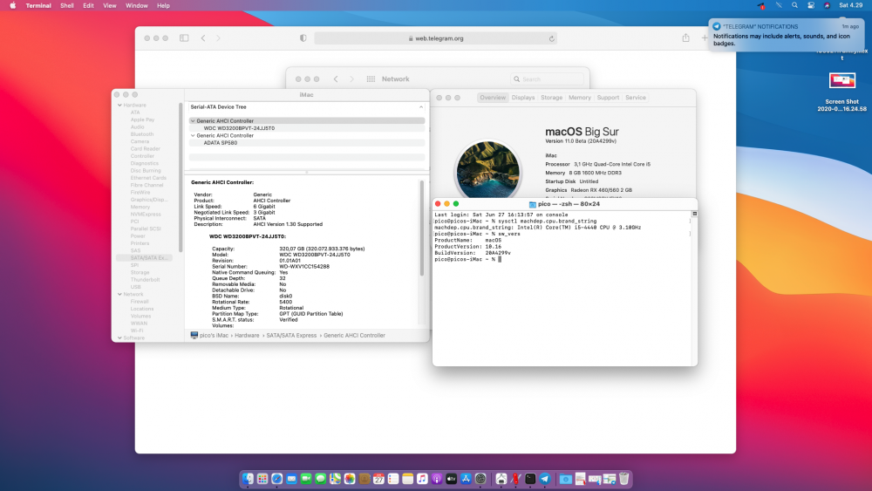Open Launchpad in the Dock
This screenshot has width=872, height=491.
pyautogui.click(x=262, y=479)
